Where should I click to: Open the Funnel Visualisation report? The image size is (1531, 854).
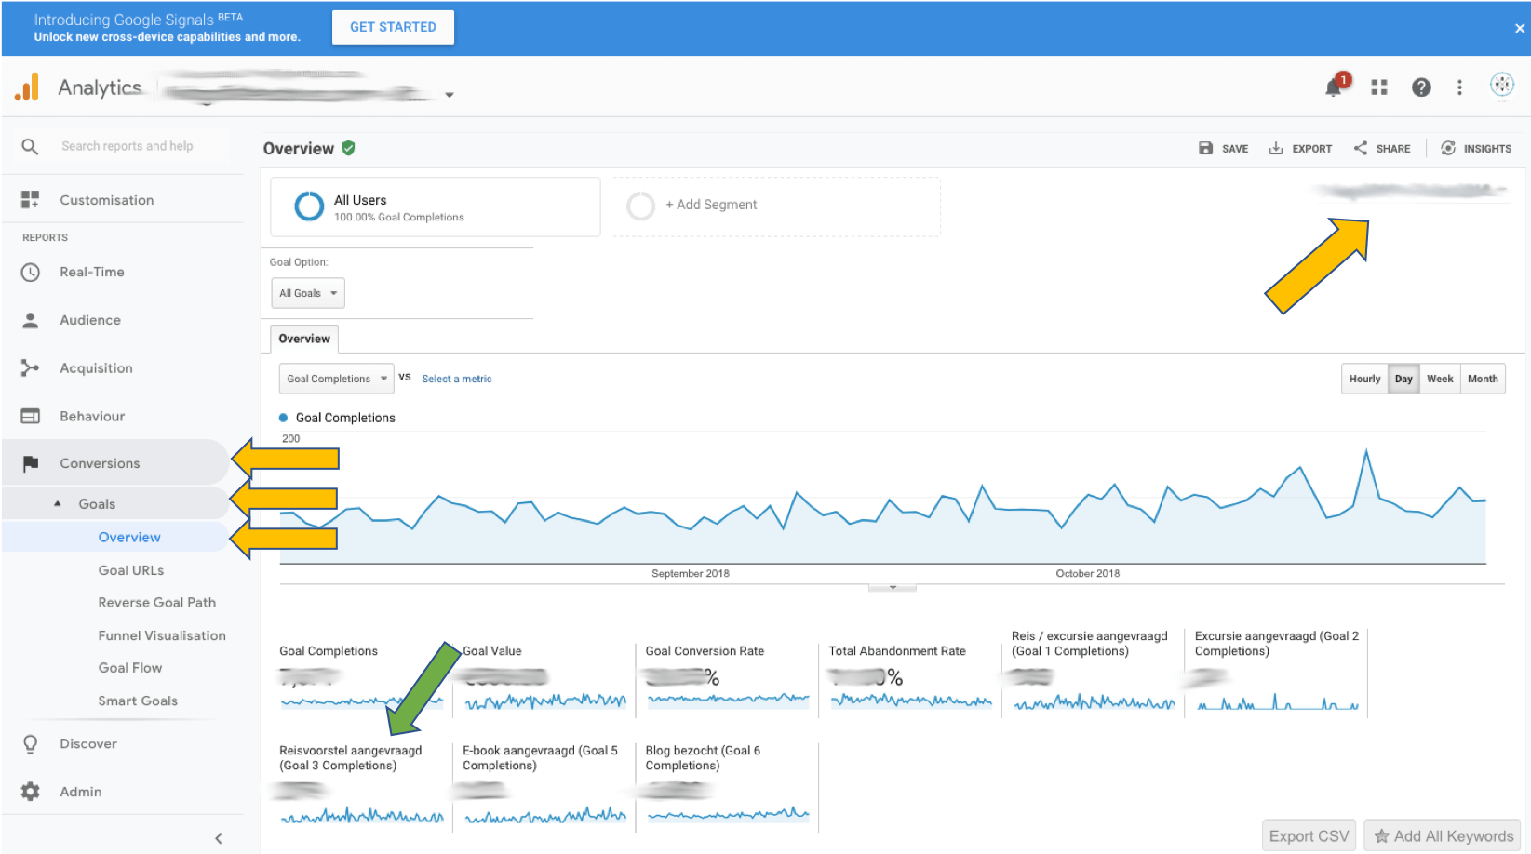[x=162, y=635]
